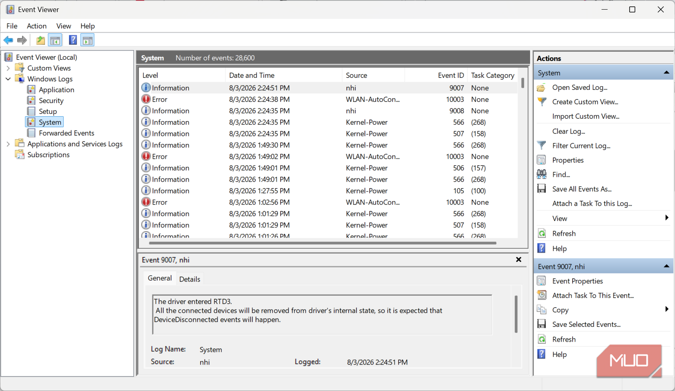Click the Event Properties icon
Viewport: 675px width, 391px height.
point(541,281)
